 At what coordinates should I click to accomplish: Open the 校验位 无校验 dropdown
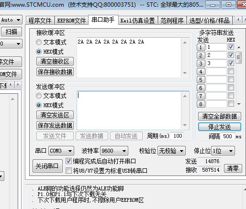171,151
